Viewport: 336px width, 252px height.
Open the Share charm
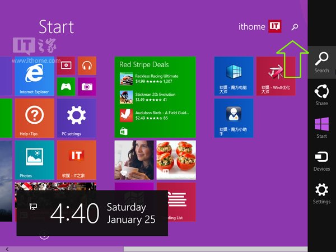pyautogui.click(x=321, y=94)
